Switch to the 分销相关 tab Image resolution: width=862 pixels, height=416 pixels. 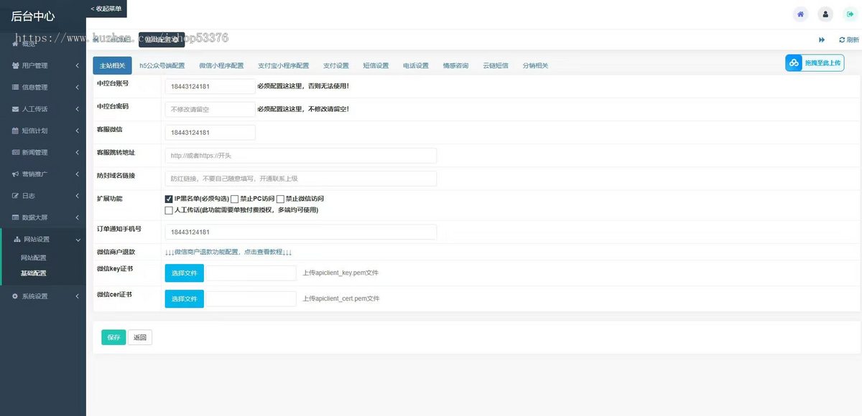(x=535, y=65)
